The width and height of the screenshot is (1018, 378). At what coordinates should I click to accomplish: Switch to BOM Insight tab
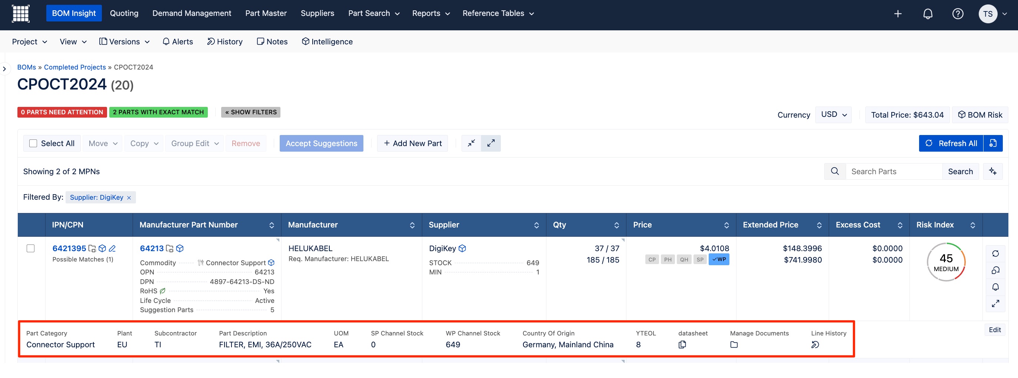74,13
